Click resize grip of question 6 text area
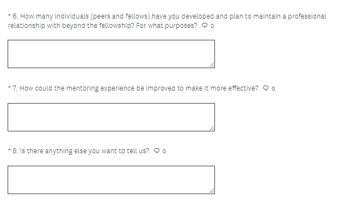 pyautogui.click(x=212, y=65)
